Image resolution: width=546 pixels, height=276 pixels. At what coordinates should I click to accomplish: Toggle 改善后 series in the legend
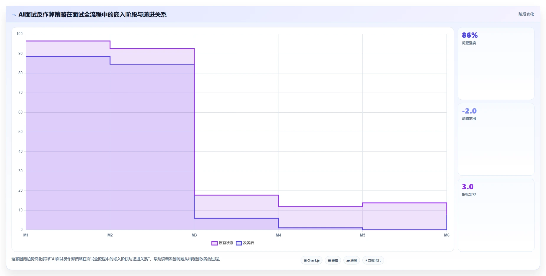tap(245, 243)
